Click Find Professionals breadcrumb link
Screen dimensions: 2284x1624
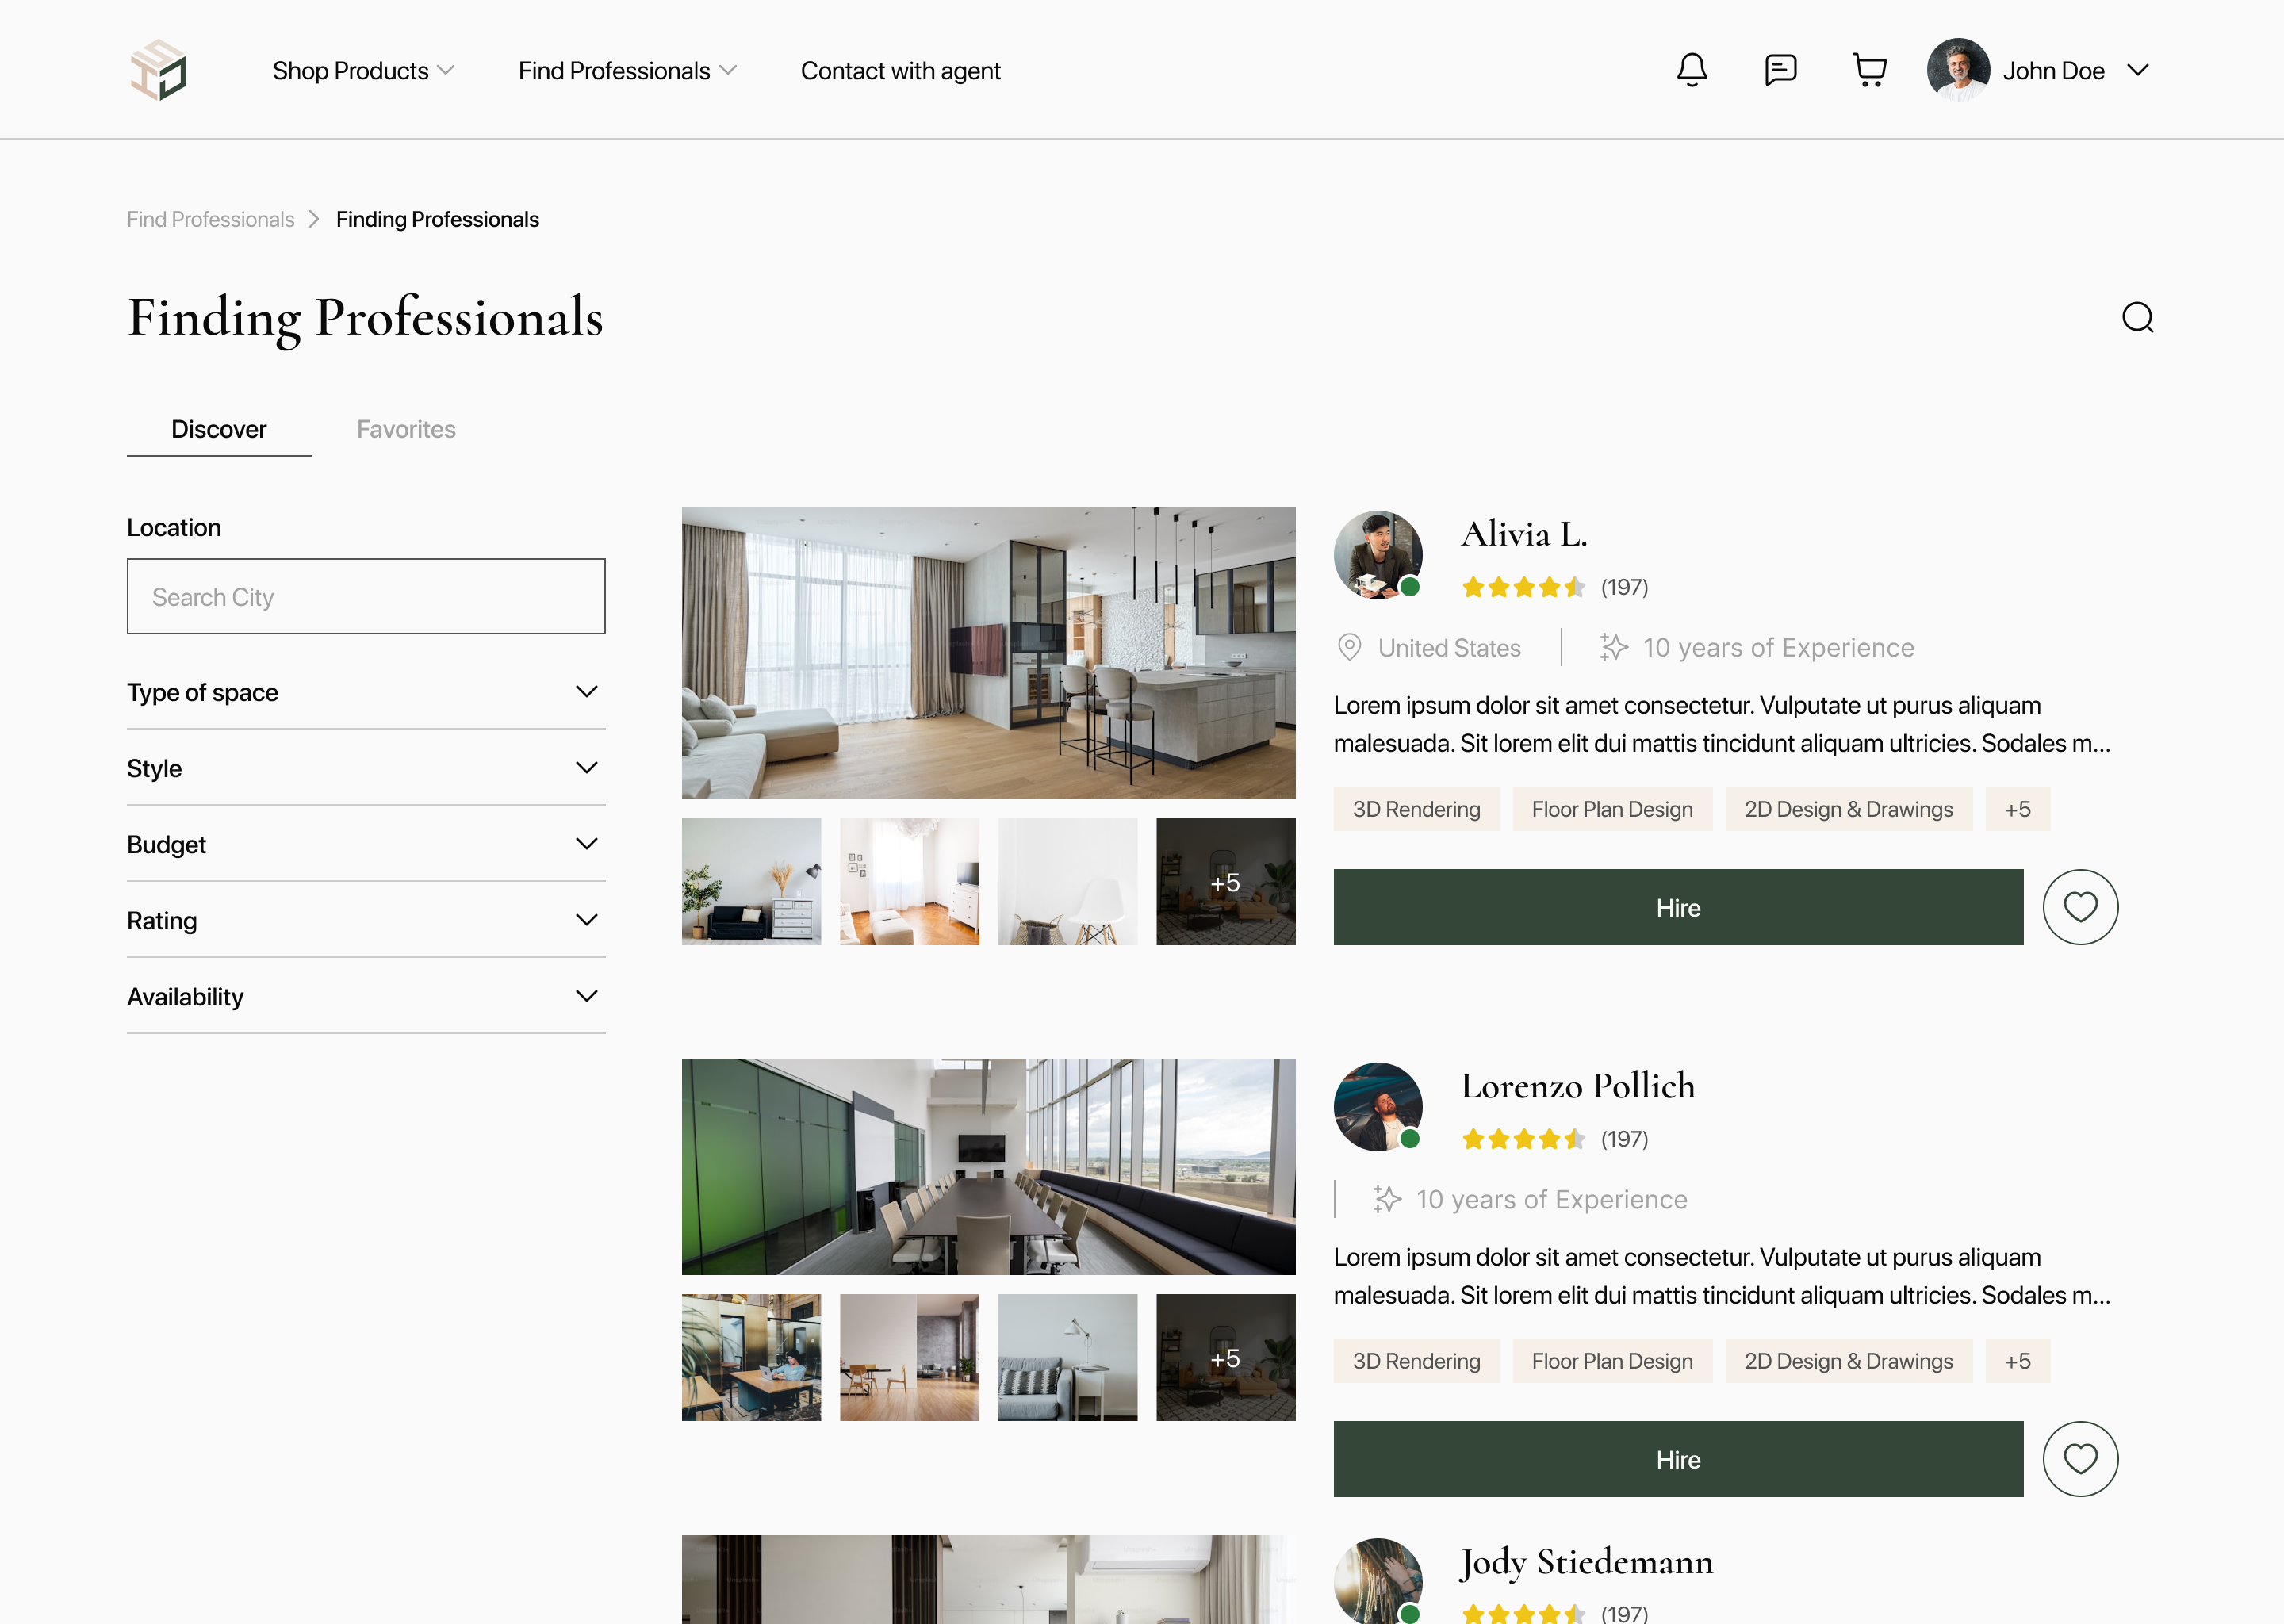click(210, 219)
